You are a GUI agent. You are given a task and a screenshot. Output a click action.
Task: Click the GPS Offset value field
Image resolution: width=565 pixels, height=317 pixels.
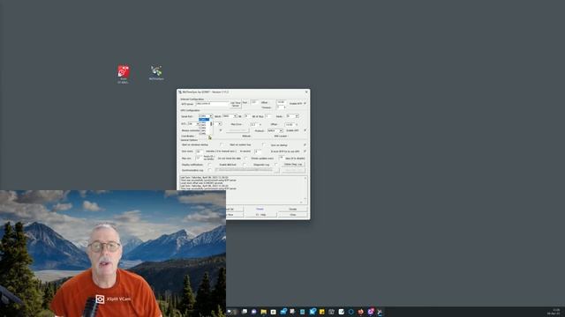click(290, 125)
